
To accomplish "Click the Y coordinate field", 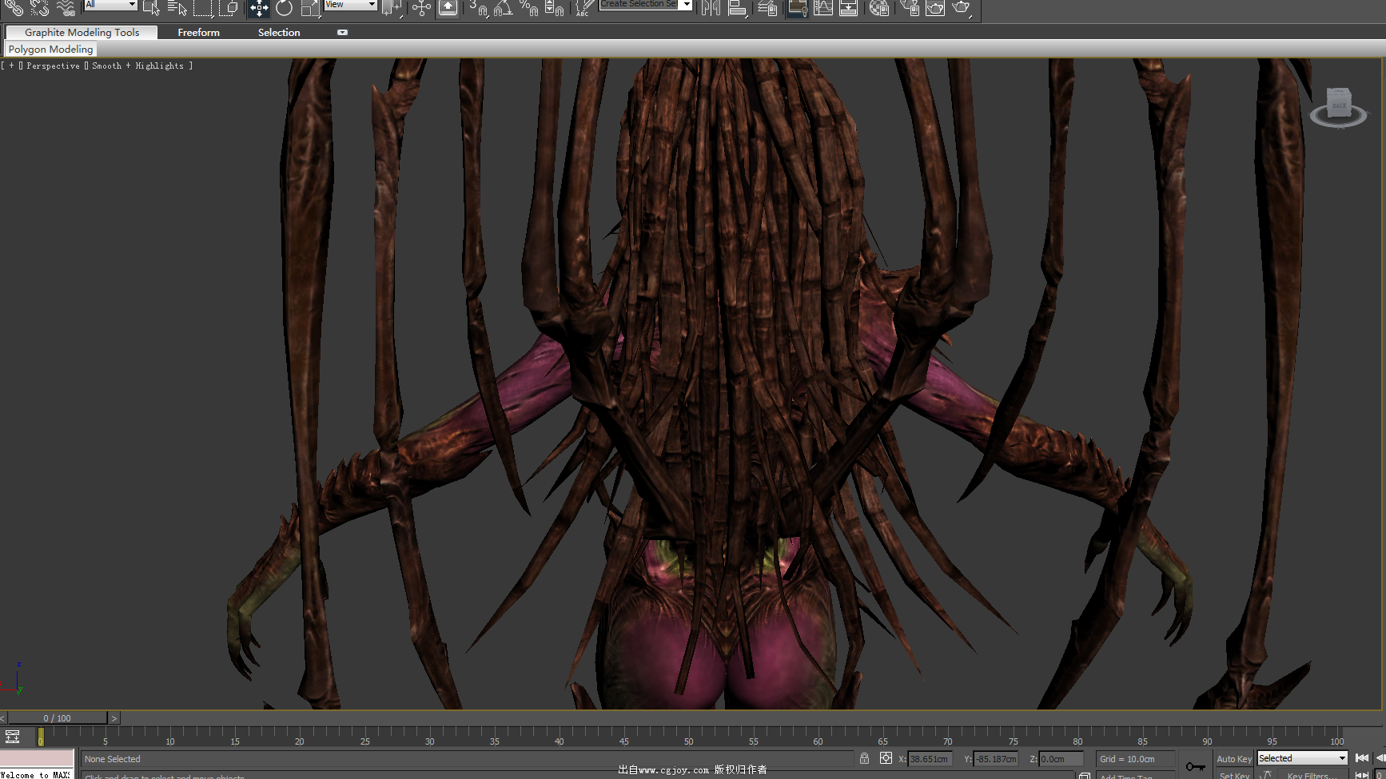I will (x=996, y=759).
